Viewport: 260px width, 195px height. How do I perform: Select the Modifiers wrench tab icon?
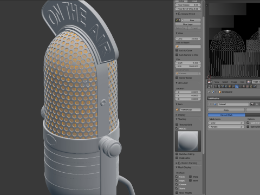[237, 86]
